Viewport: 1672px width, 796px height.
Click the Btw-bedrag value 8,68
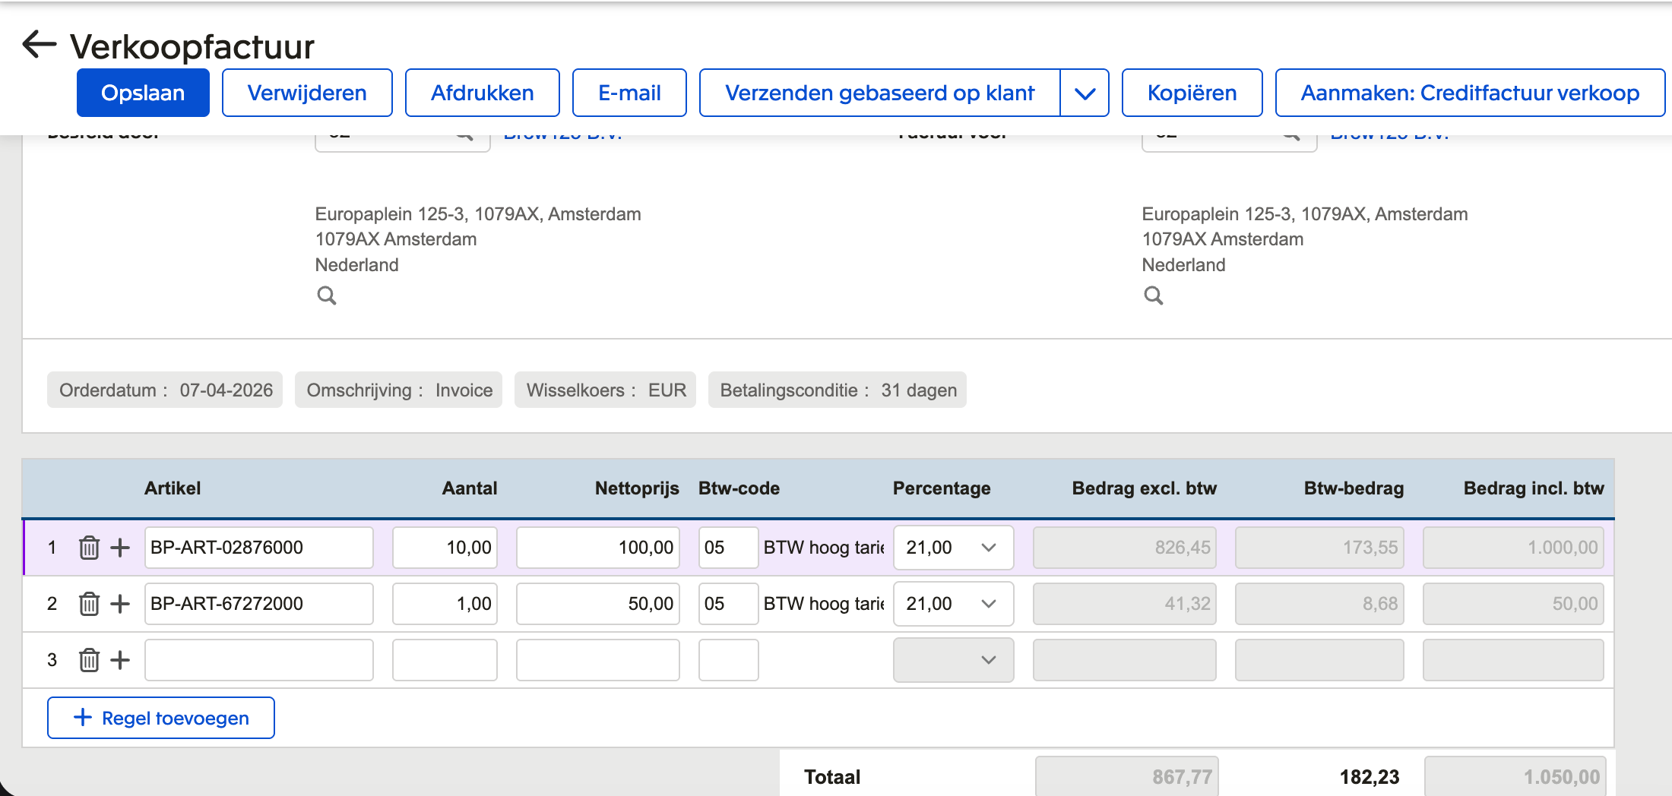(x=1319, y=603)
